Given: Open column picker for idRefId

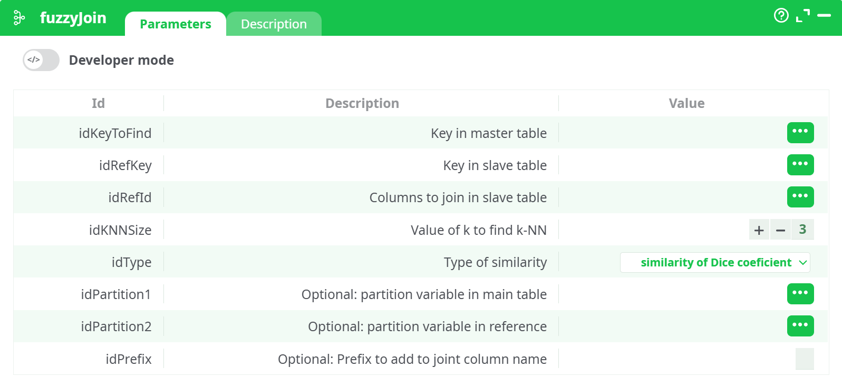Looking at the screenshot, I should point(800,197).
